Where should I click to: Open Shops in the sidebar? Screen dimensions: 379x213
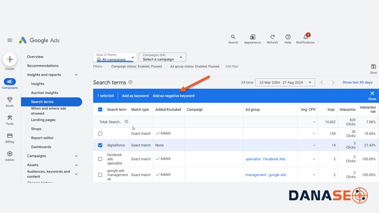(36, 129)
